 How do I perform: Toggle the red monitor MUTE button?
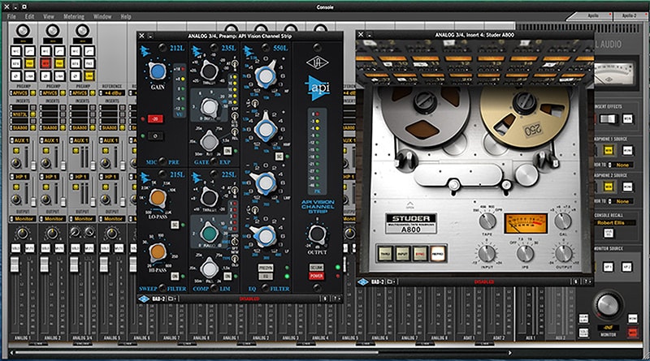633,332
